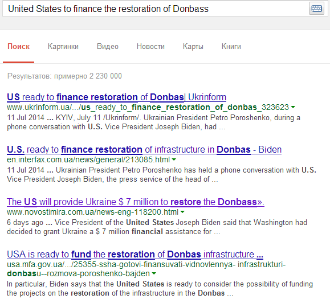Open the Interfax Biden infrastructure result link

pos(144,149)
